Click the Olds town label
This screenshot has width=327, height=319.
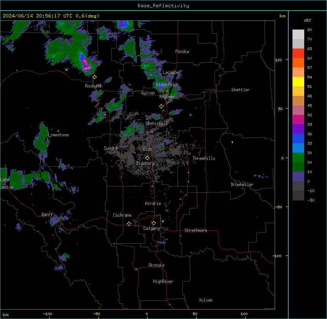pyautogui.click(x=147, y=149)
